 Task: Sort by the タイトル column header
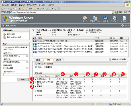(65, 38)
